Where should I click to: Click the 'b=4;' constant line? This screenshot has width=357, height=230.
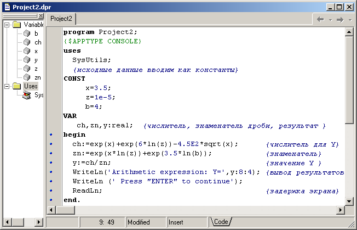coord(94,106)
